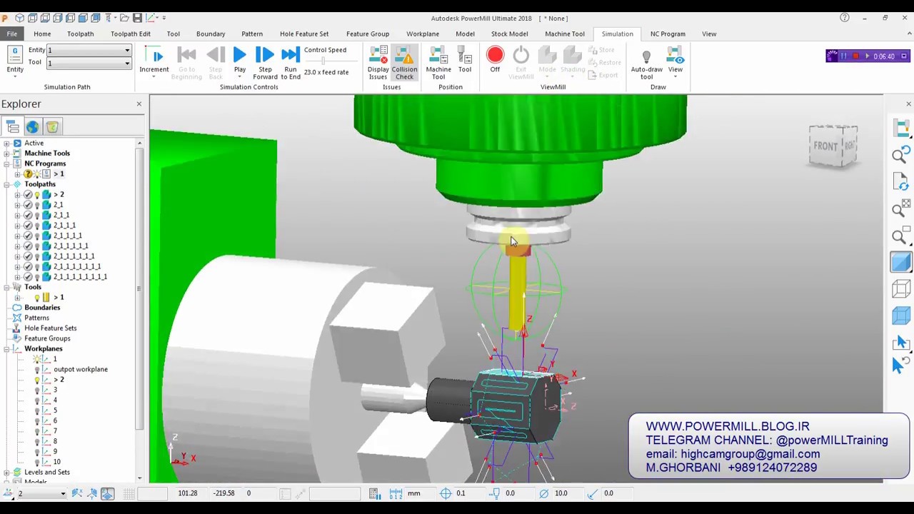The width and height of the screenshot is (914, 514).
Task: Stop the screen recording red button
Action: 855,56
